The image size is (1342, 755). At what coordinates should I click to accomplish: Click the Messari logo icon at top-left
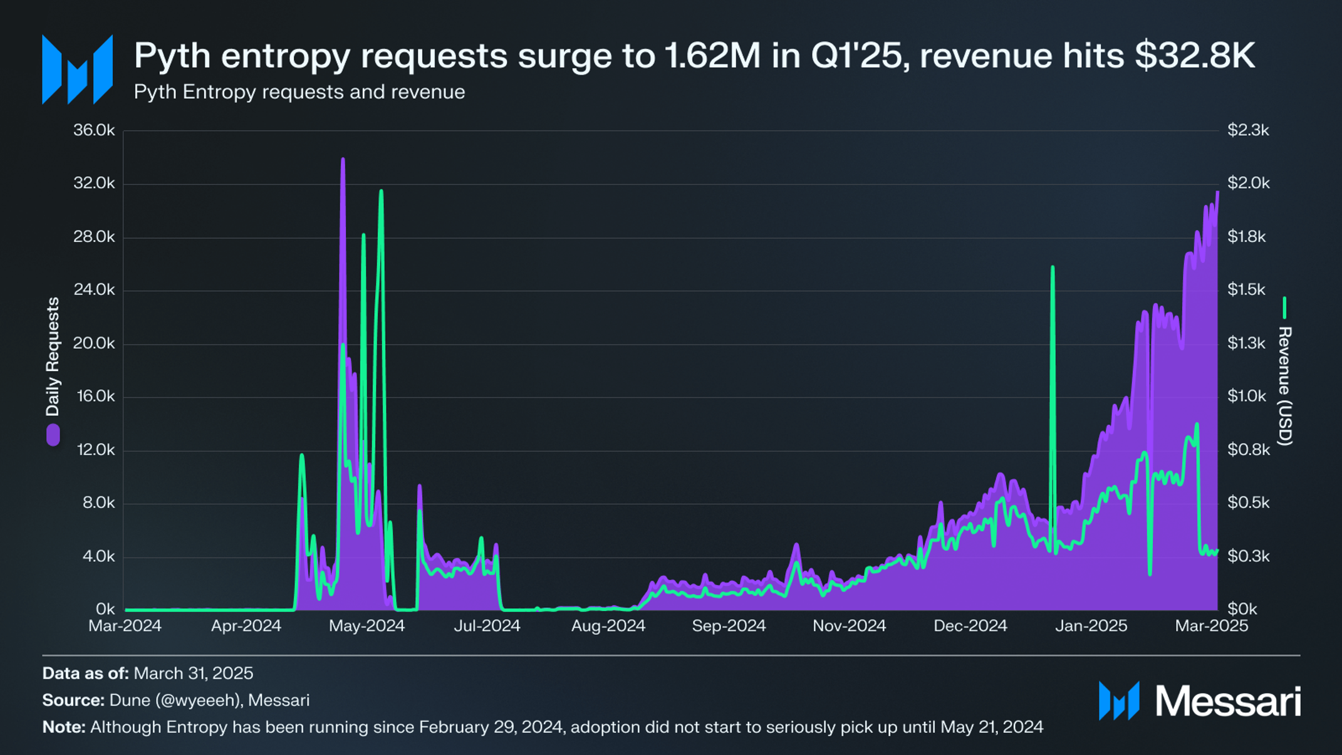coord(77,70)
